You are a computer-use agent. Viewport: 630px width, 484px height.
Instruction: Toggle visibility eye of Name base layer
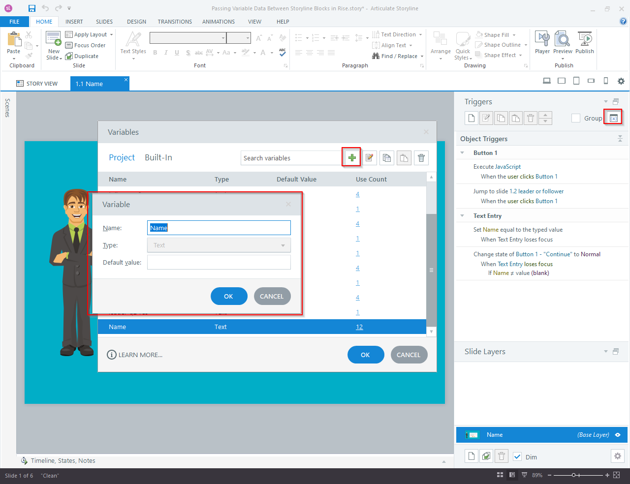[618, 435]
